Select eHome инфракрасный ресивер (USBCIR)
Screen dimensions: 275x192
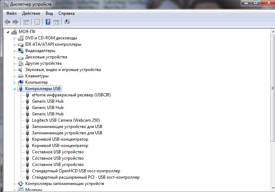click(71, 95)
